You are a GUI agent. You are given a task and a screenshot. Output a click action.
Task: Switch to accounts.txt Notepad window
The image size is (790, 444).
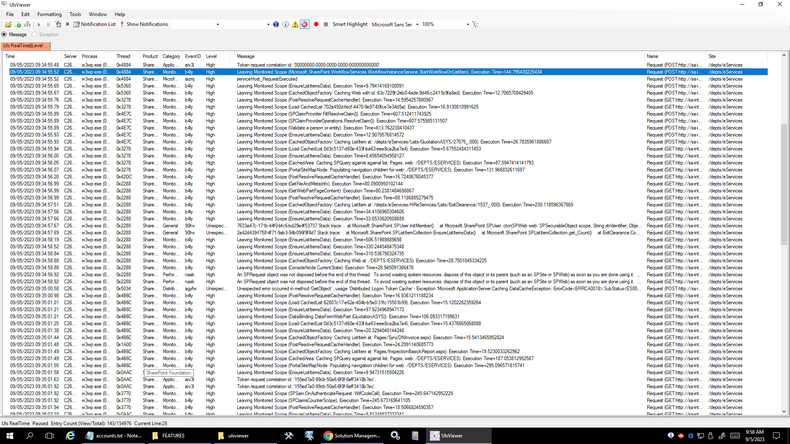pos(114,436)
